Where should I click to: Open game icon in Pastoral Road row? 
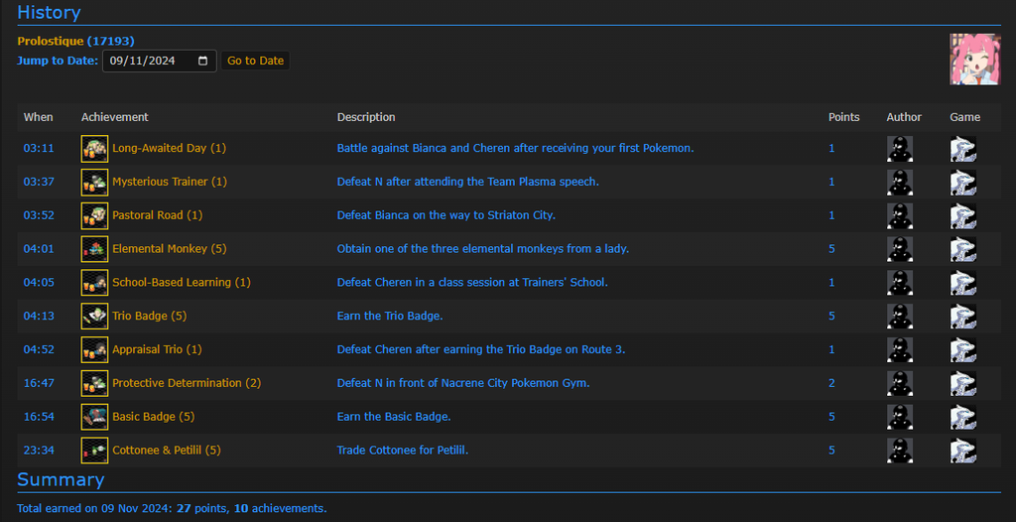click(962, 215)
